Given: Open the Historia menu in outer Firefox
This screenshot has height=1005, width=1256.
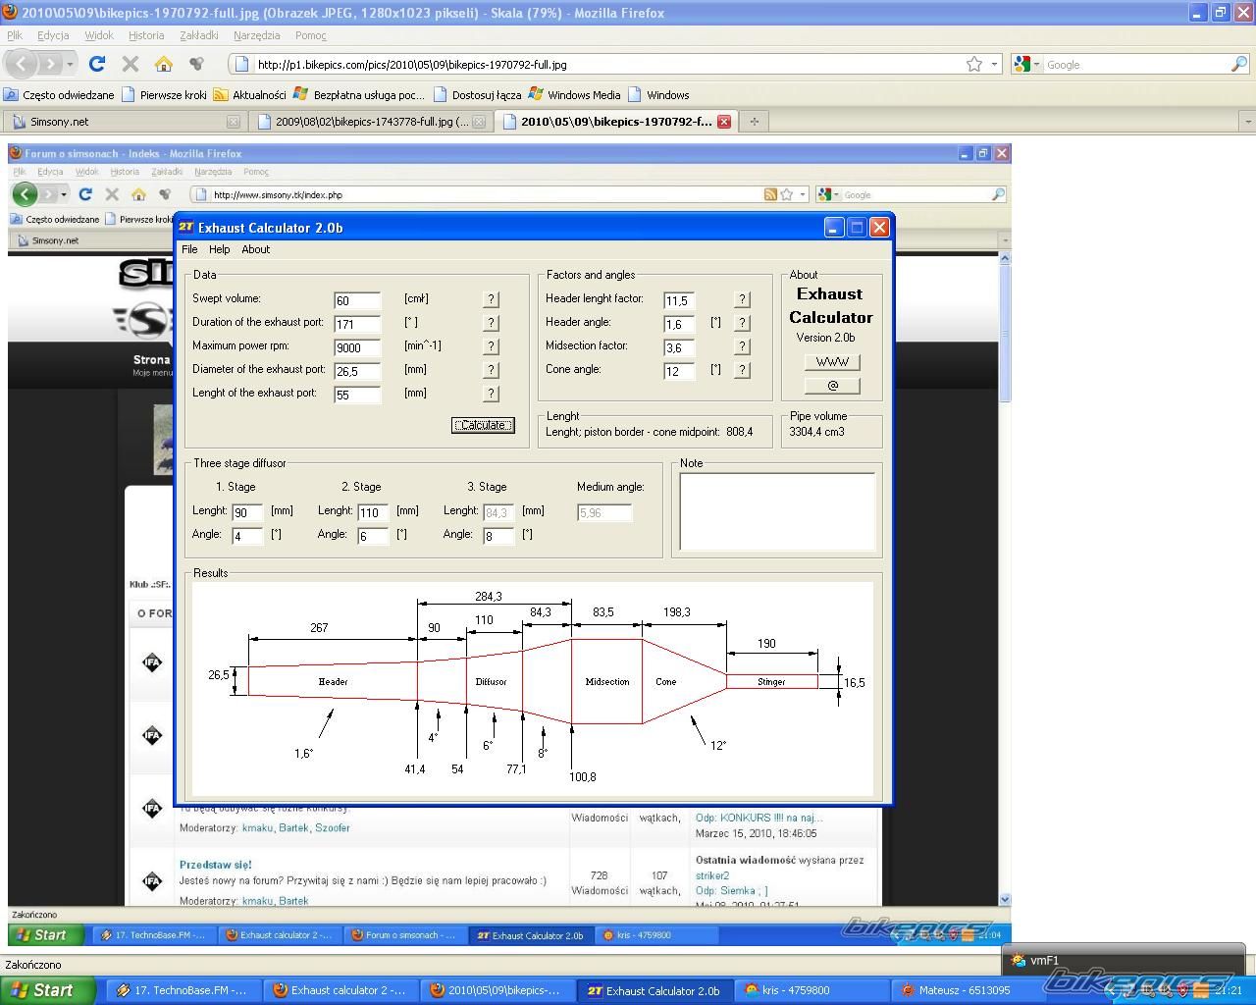Looking at the screenshot, I should click(x=146, y=35).
